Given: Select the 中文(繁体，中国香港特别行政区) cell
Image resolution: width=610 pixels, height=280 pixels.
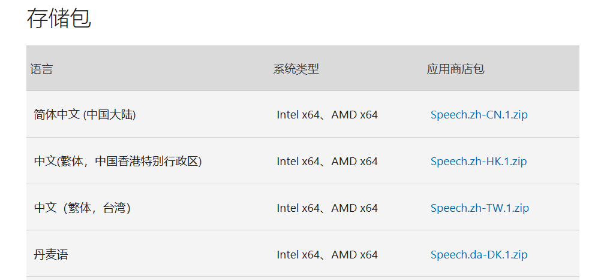Looking at the screenshot, I should pyautogui.click(x=118, y=162).
